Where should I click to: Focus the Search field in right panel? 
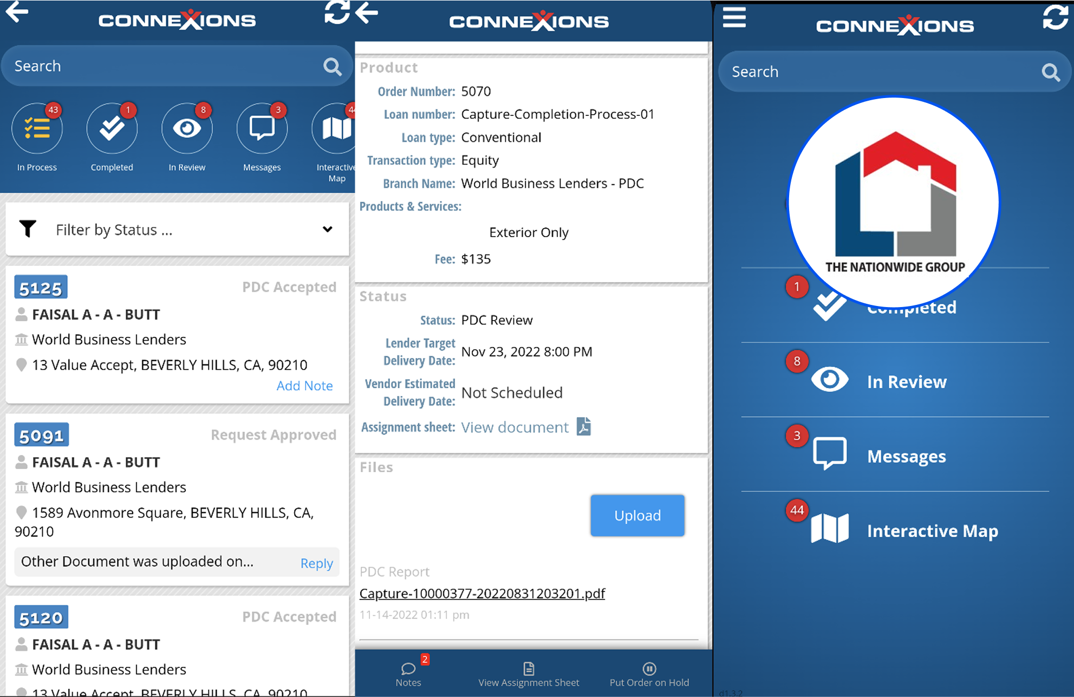tap(895, 71)
